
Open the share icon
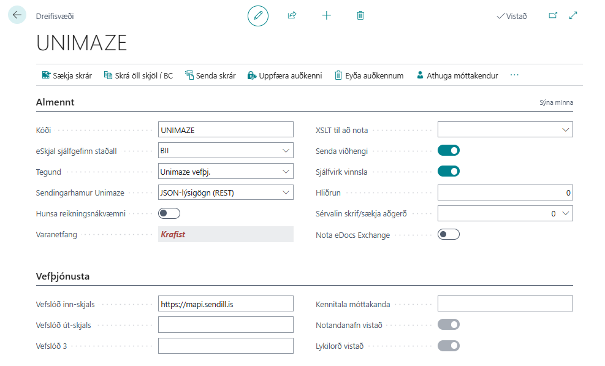pos(292,15)
